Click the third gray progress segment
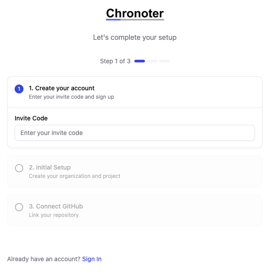 tap(164, 61)
